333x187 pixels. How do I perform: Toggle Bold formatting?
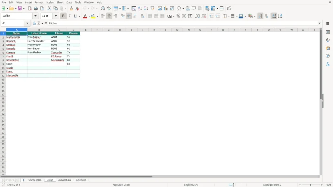pyautogui.click(x=63, y=16)
